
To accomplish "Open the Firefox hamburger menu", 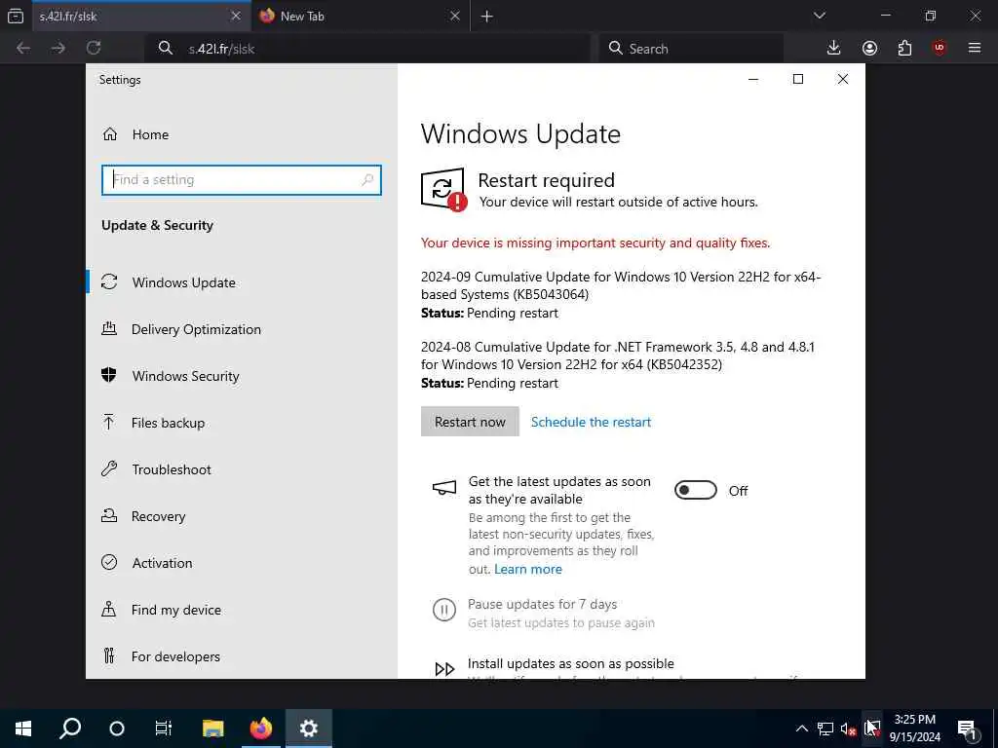I will (x=975, y=48).
